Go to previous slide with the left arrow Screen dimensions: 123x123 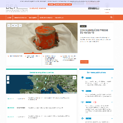pos(9,26)
